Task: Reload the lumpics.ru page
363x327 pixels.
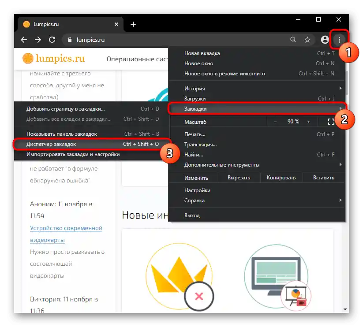Action: click(52, 40)
